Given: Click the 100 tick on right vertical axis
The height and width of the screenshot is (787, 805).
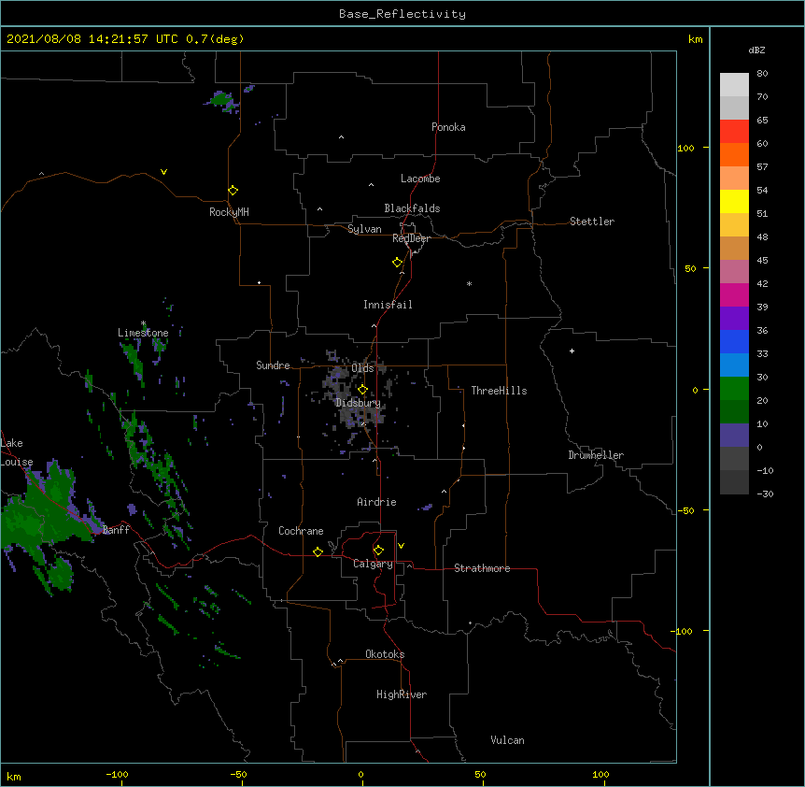Looking at the screenshot, I should pyautogui.click(x=685, y=148).
